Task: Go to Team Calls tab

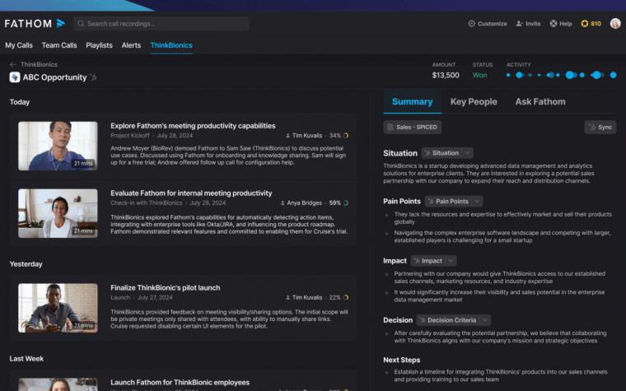Action: [59, 45]
